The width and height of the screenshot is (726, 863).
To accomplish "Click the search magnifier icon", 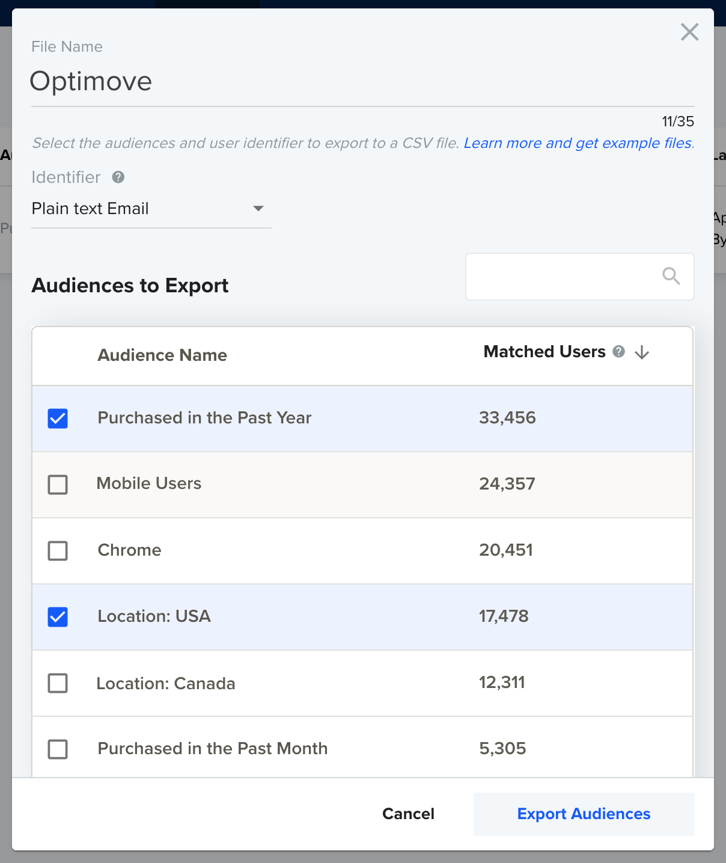I will [671, 276].
